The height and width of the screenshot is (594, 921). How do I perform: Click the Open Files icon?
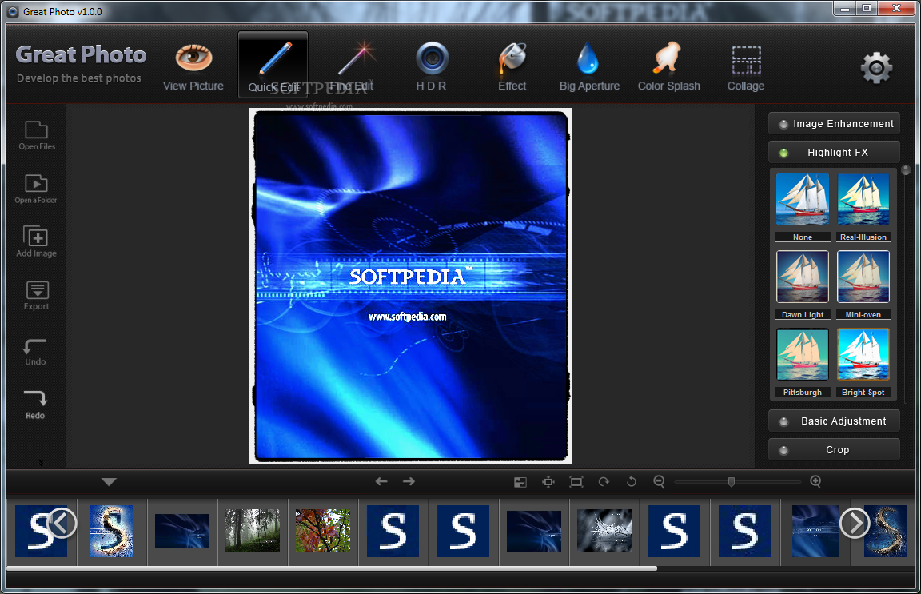point(37,136)
